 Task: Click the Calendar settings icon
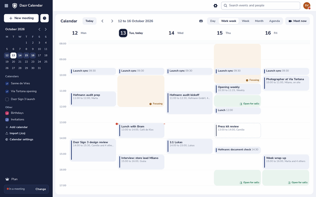[7, 139]
